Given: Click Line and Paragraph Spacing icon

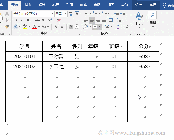Looking at the screenshot, I should pos(119,20).
